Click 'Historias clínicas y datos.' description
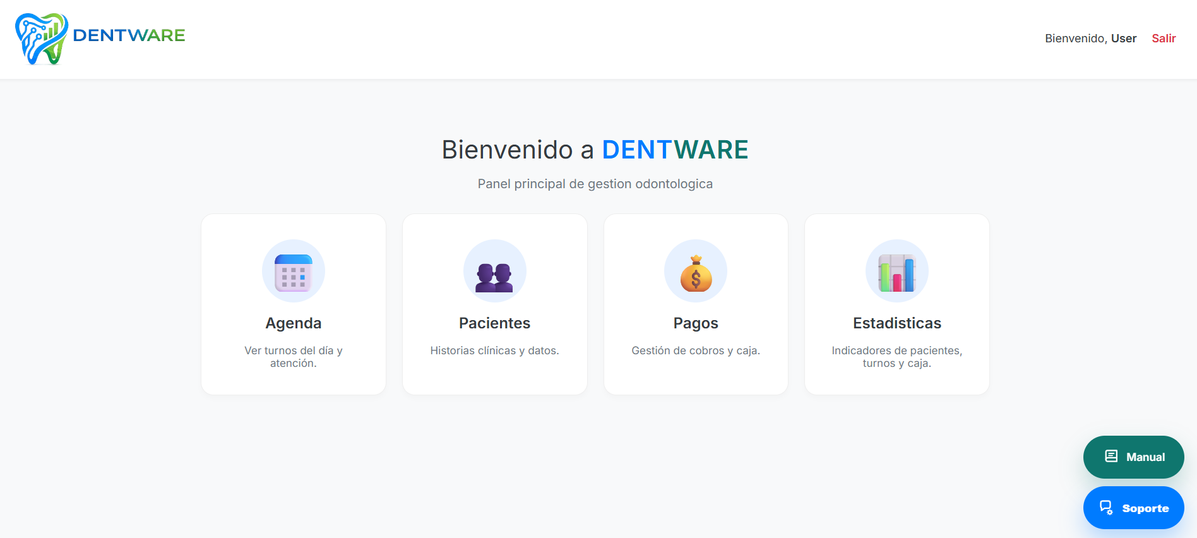 click(494, 350)
